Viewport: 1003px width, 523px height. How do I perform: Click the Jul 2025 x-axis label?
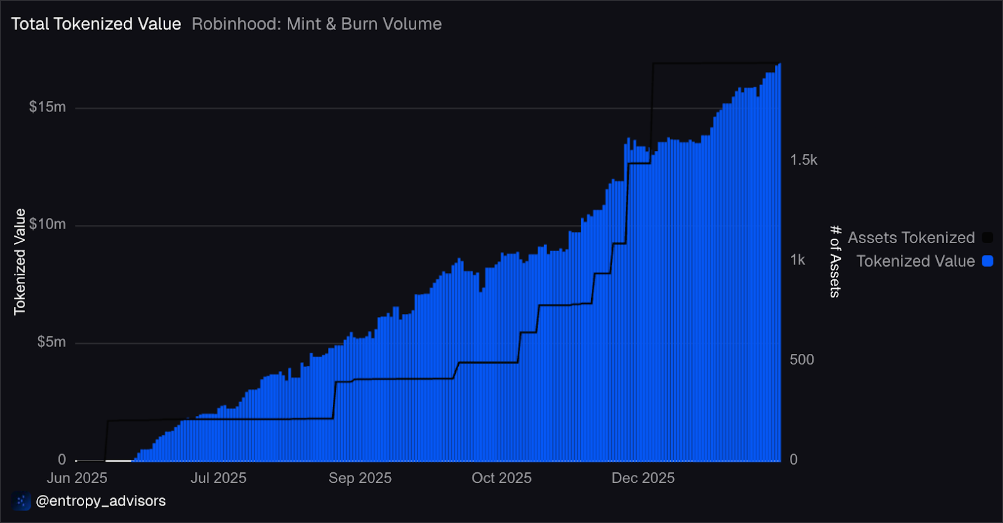coord(219,478)
